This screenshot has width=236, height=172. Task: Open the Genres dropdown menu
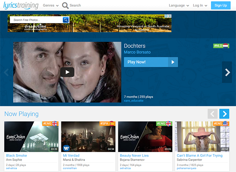pos(50,5)
